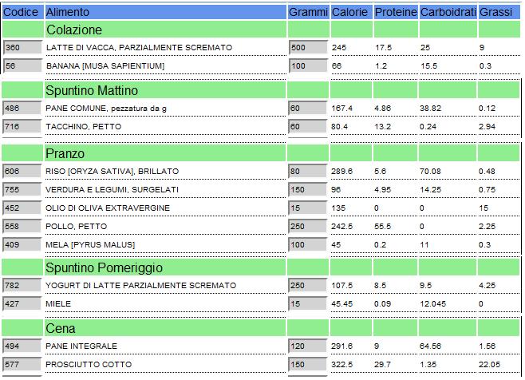Edit grams field for Pane Comune
The height and width of the screenshot is (380, 525).
pyautogui.click(x=308, y=109)
